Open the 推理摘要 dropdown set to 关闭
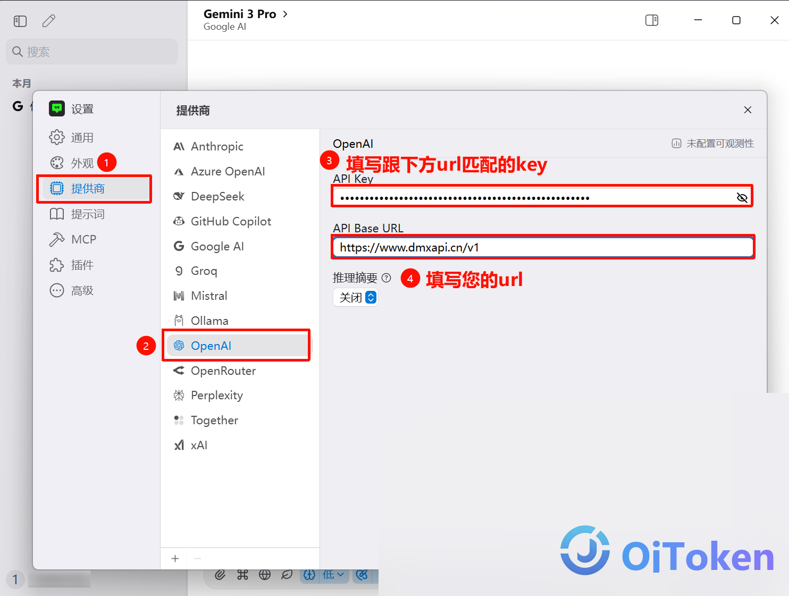 pos(356,298)
